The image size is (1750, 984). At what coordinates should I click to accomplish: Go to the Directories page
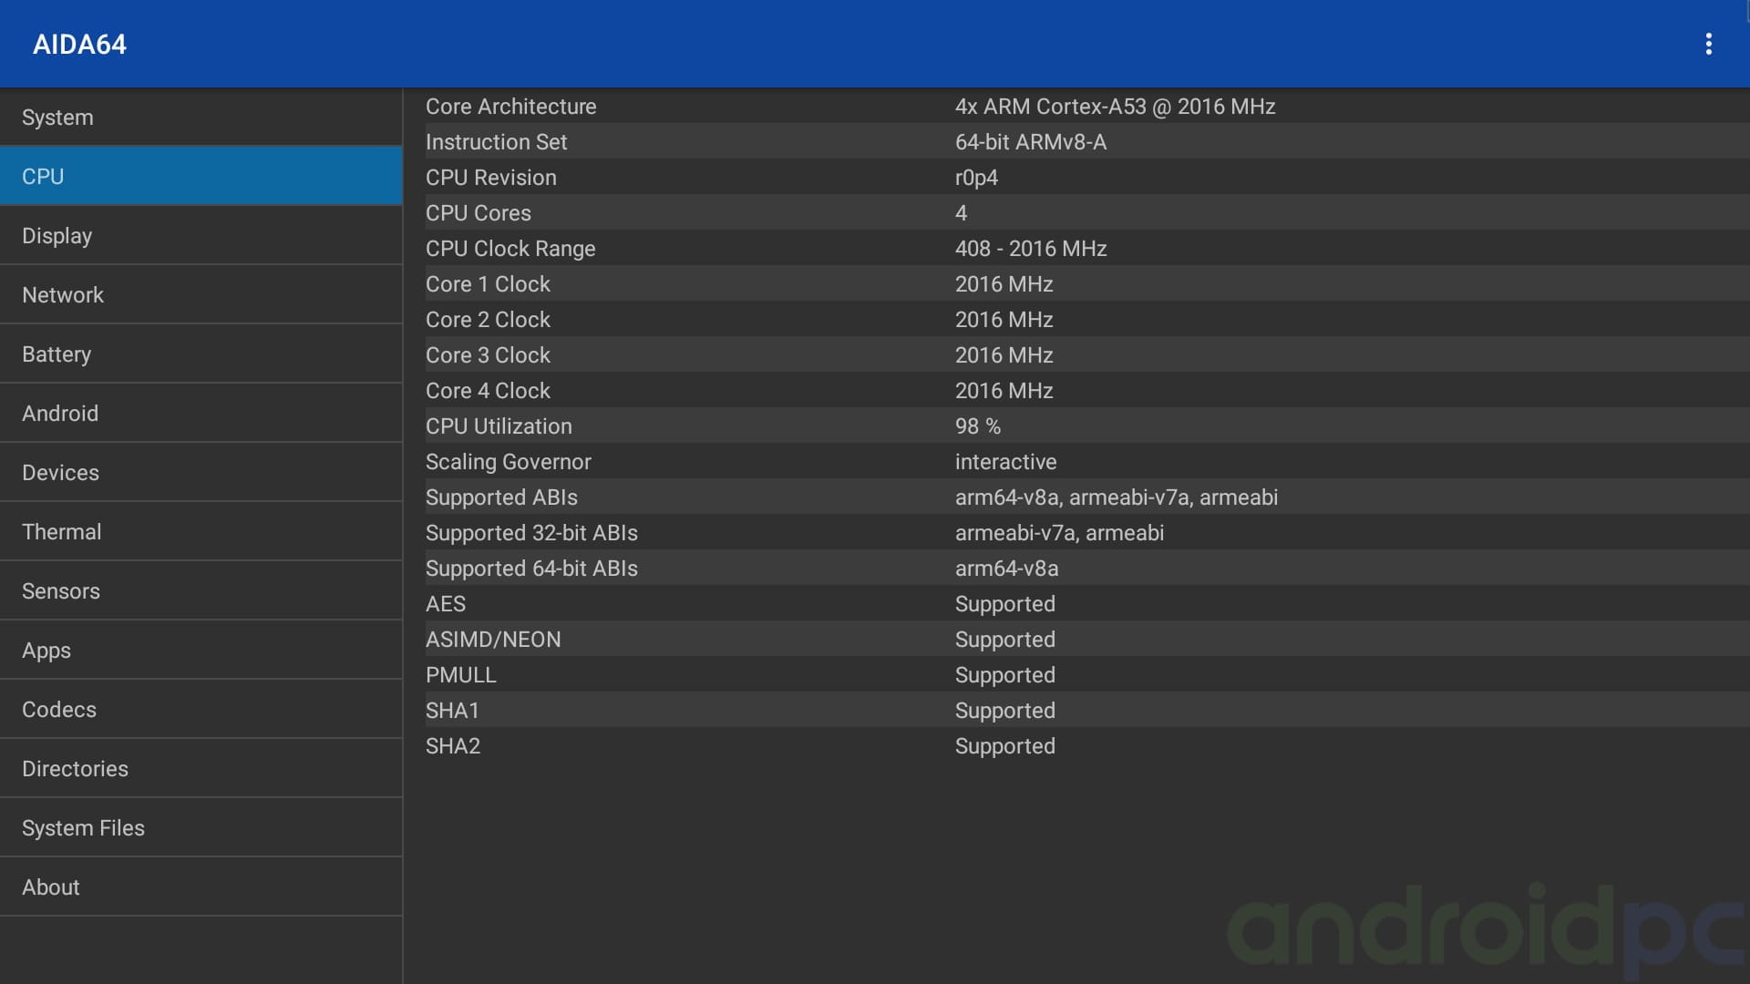(x=201, y=769)
